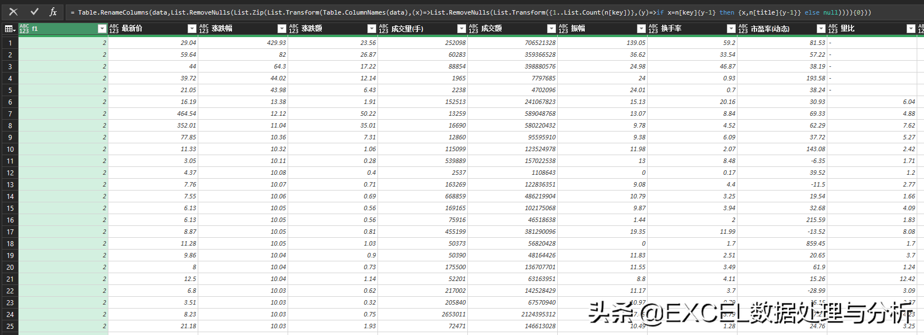Image resolution: width=924 pixels, height=335 pixels.
Task: Click the cell with value 81.53
Action: pyautogui.click(x=782, y=43)
